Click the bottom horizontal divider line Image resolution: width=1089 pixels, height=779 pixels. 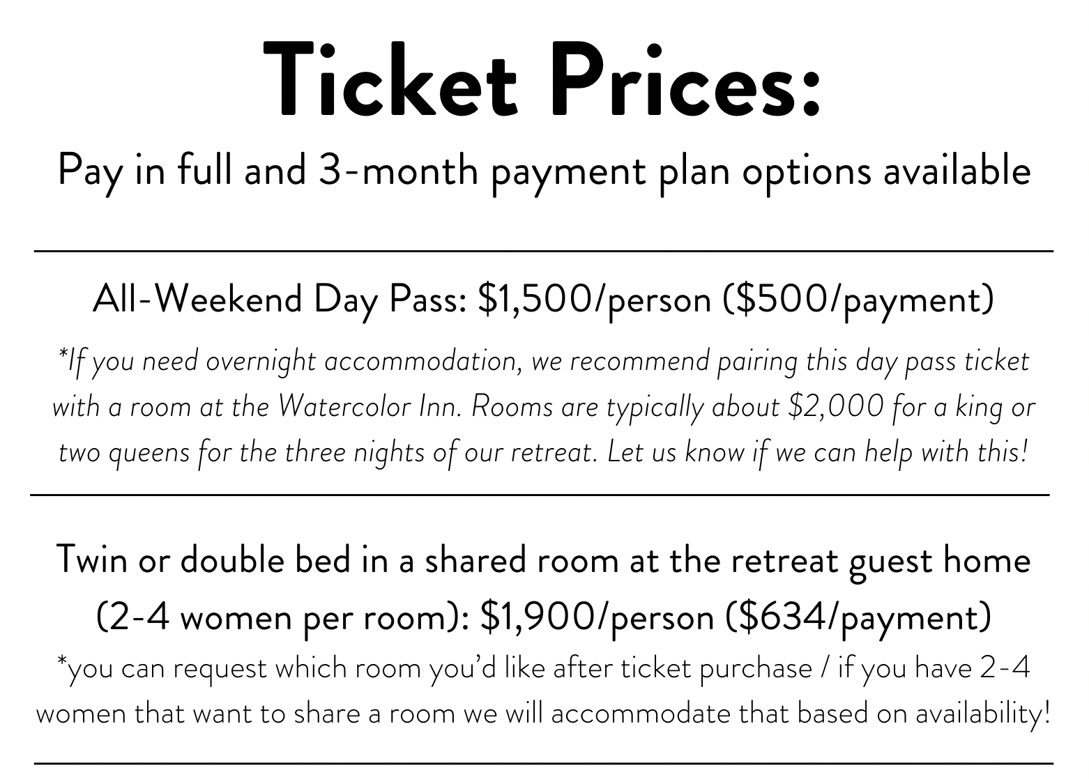(544, 764)
